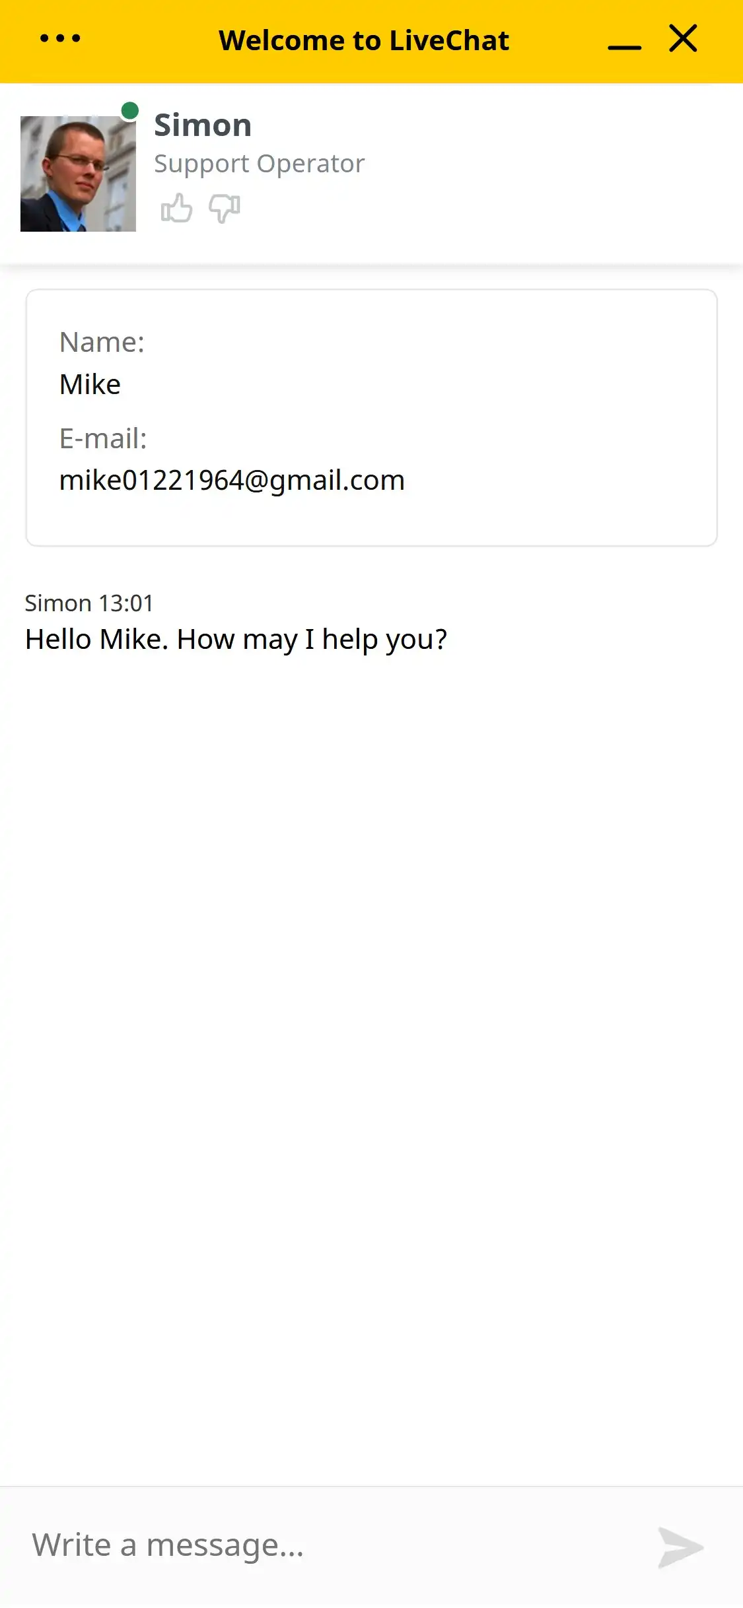
Task: Focus the "Write a message..." field
Action: click(x=330, y=1545)
